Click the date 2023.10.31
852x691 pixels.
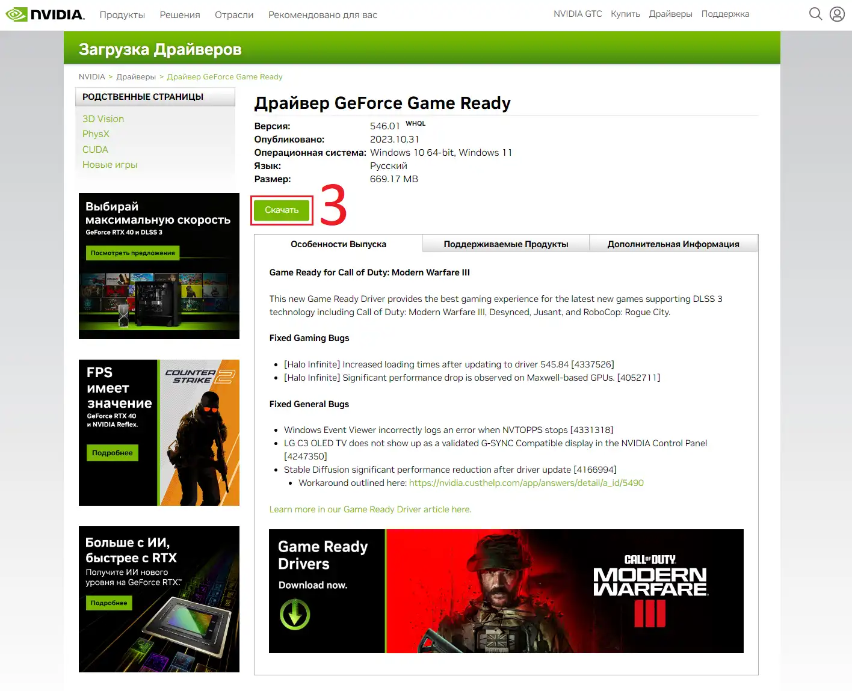(395, 140)
